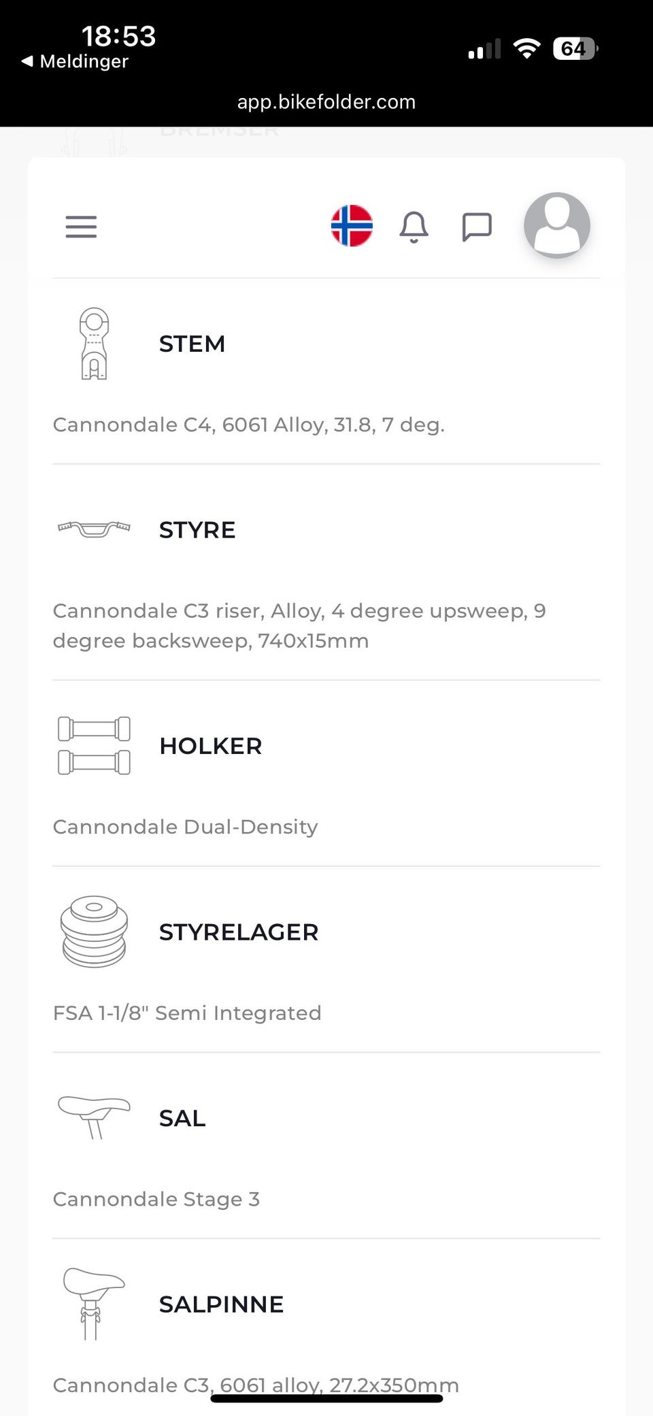Image resolution: width=653 pixels, height=1416 pixels.
Task: Open notifications bell icon
Action: pos(414,227)
